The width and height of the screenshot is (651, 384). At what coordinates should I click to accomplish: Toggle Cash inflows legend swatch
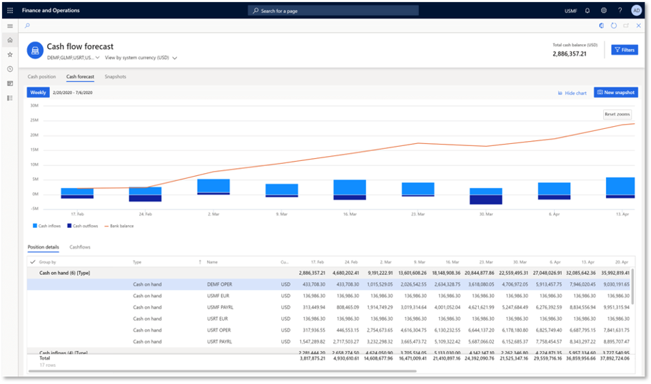35,226
